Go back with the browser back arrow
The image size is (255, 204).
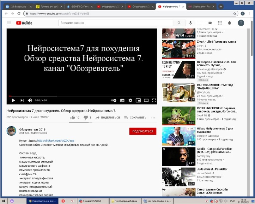(x=6, y=14)
